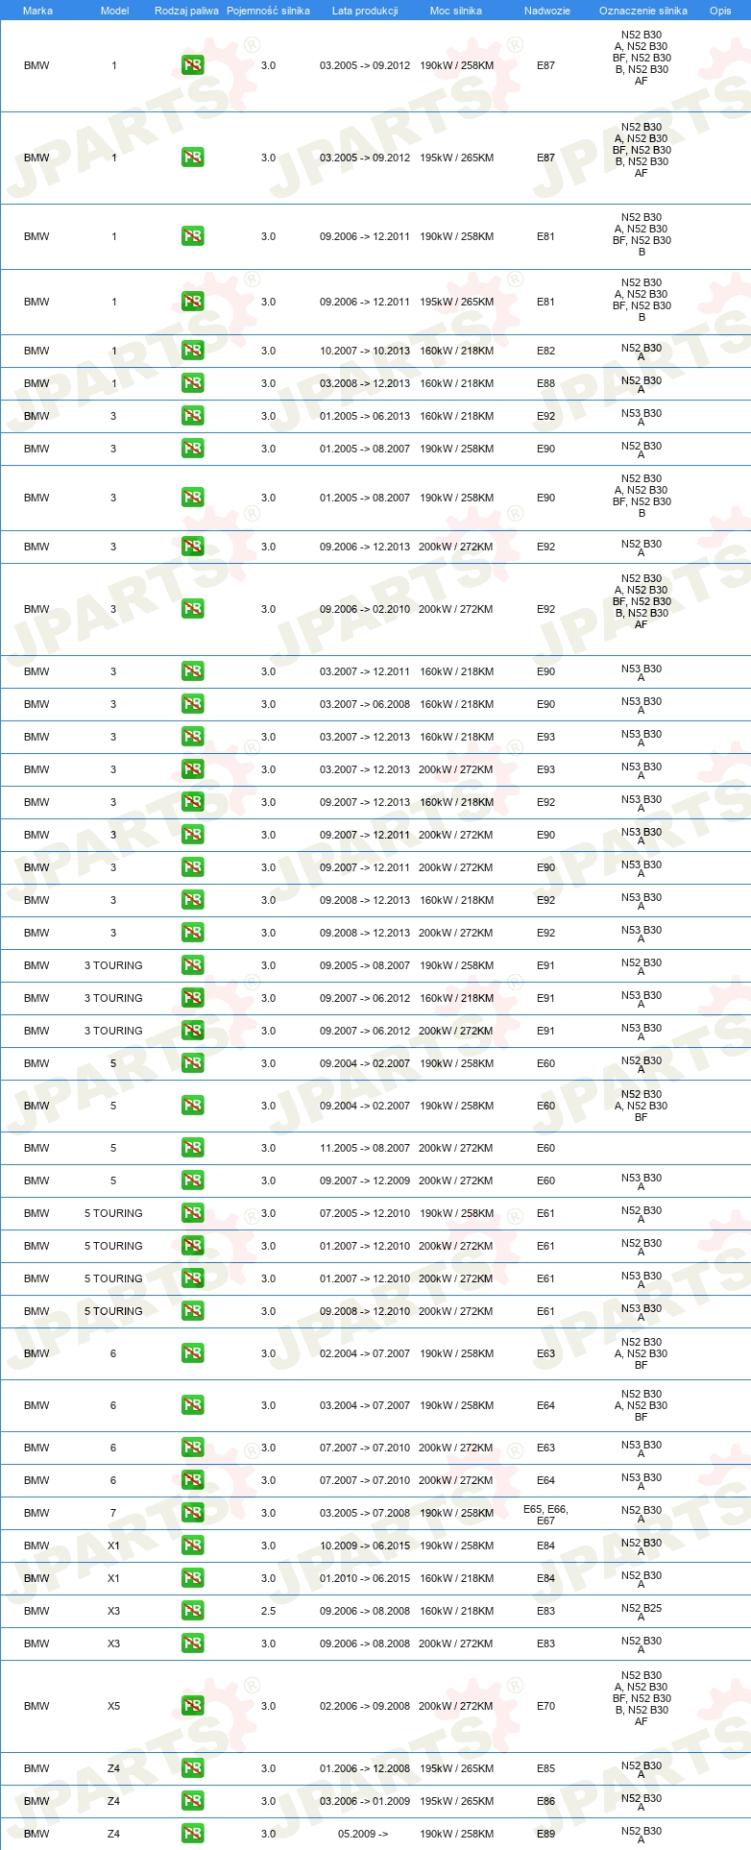Click the E70 body cell
This screenshot has width=751, height=1850.
tap(545, 1706)
